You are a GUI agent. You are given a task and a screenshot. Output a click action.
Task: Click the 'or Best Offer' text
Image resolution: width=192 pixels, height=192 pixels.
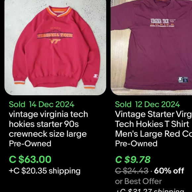point(138,181)
